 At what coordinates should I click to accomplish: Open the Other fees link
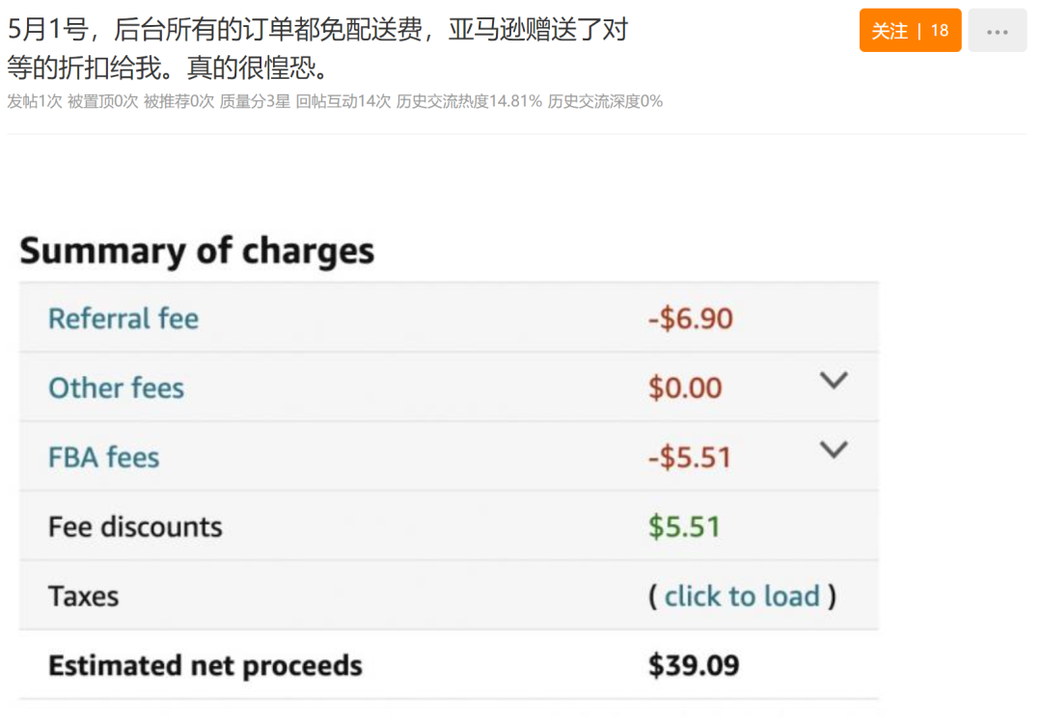117,387
